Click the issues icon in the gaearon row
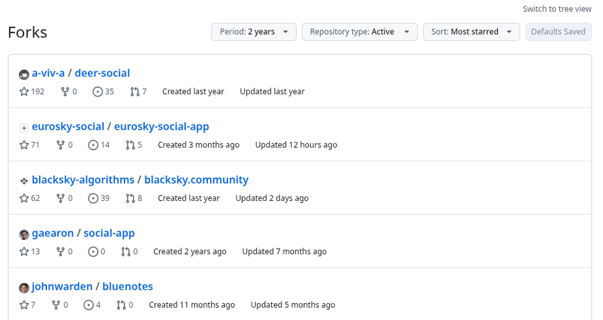 click(93, 251)
